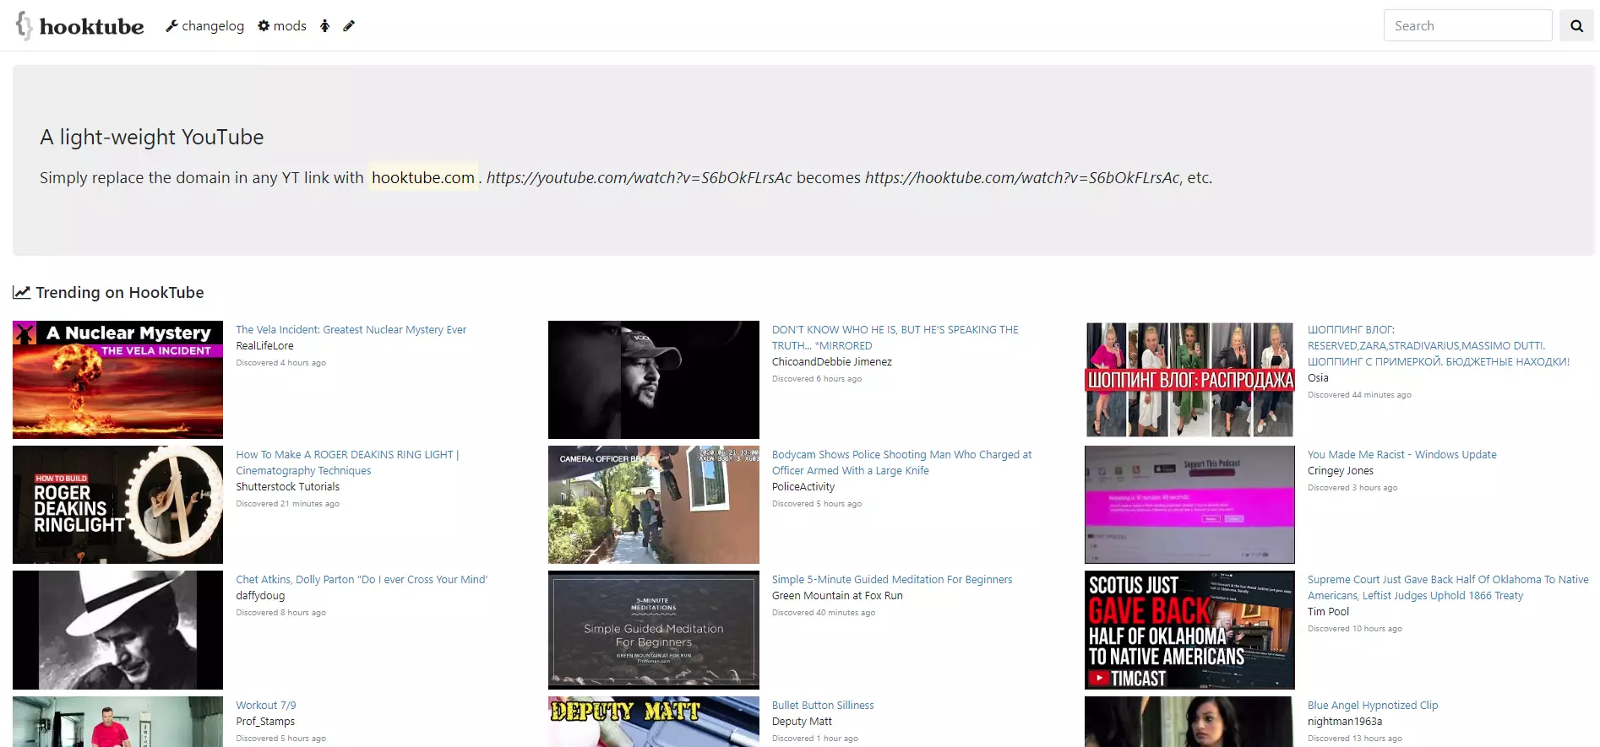1600x747 pixels.
Task: Select PoliceActivity channel name
Action: coord(803,487)
